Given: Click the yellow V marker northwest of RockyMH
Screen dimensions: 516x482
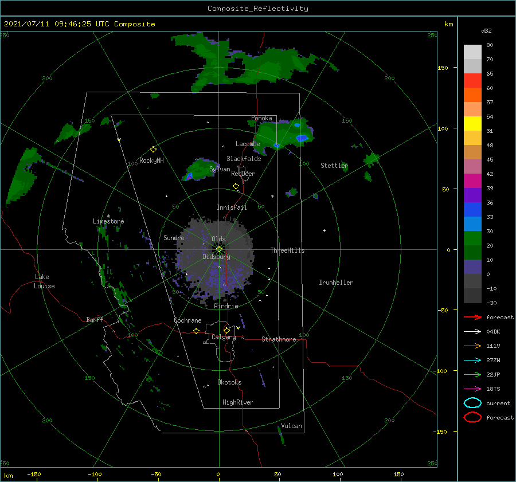Looking at the screenshot, I should click(x=119, y=140).
